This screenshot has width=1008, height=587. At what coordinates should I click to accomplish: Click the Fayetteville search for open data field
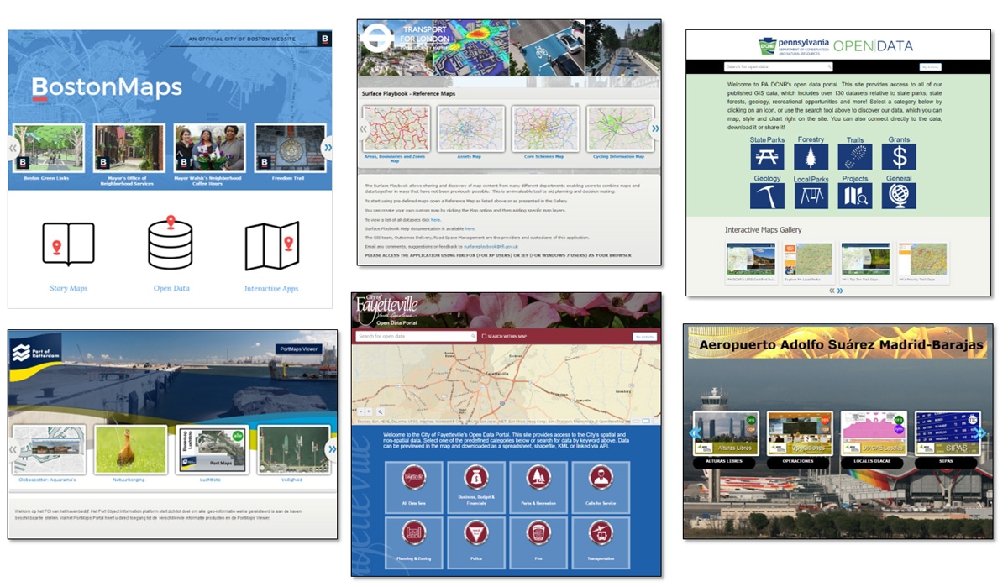[x=417, y=336]
